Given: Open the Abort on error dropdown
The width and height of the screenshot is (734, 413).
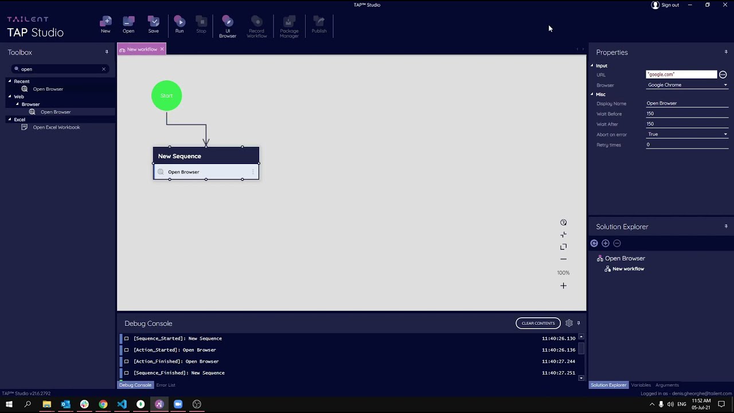Looking at the screenshot, I should [x=687, y=134].
